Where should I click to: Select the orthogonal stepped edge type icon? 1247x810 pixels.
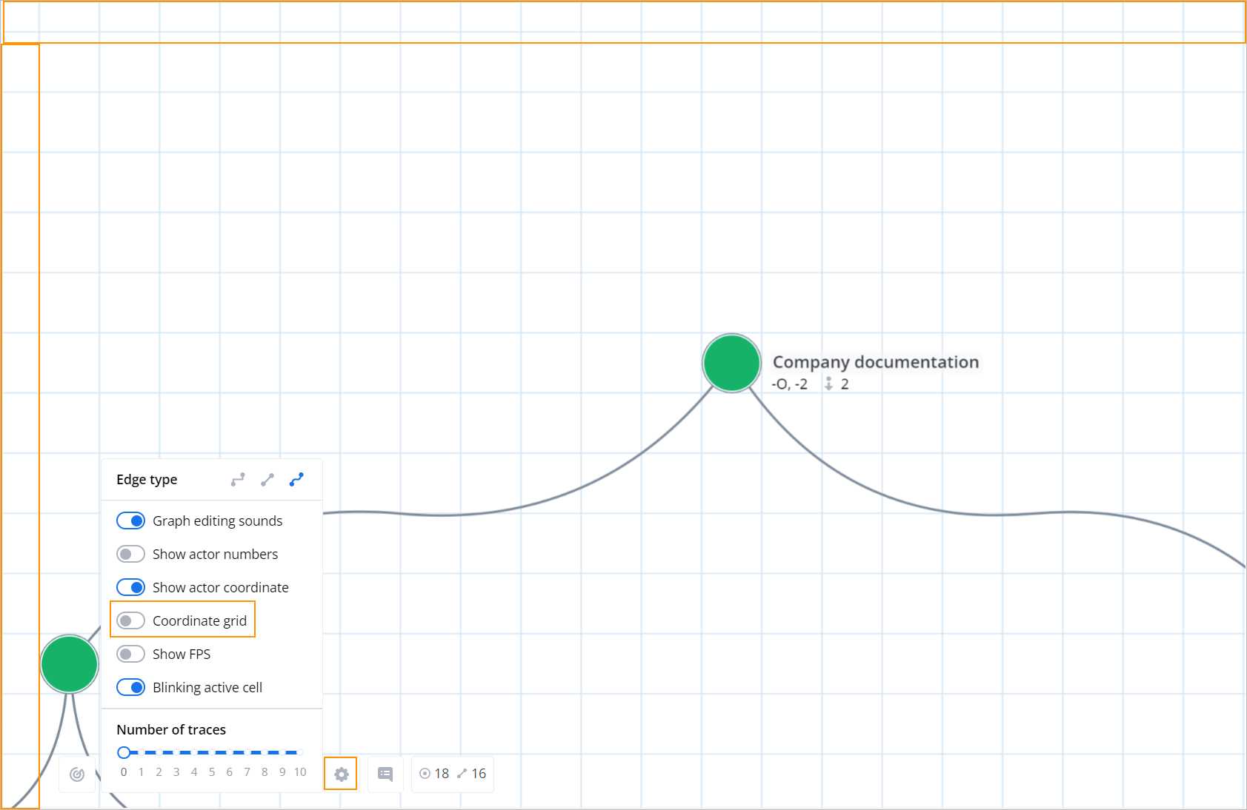238,480
